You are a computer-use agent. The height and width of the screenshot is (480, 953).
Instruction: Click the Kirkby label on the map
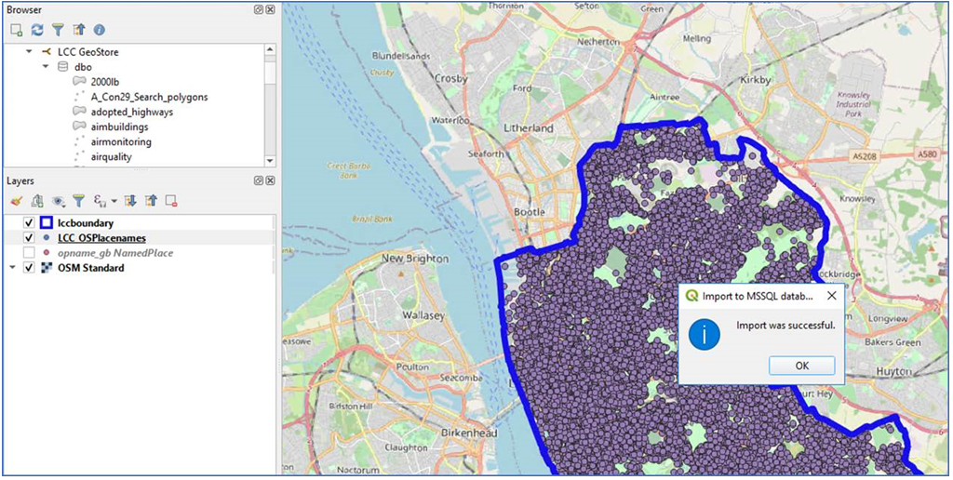[x=756, y=80]
